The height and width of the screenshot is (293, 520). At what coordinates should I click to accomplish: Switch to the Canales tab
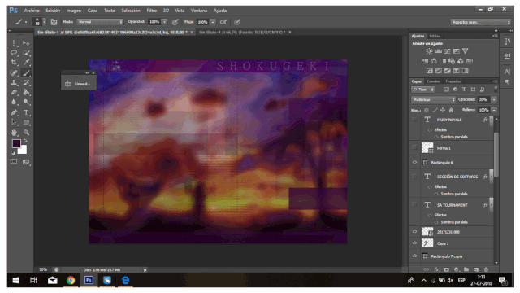pos(433,81)
